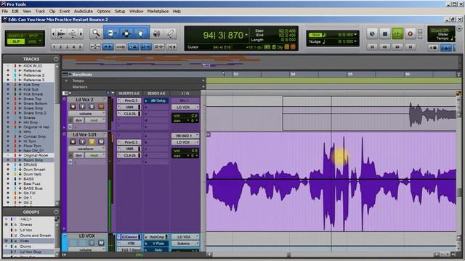Image resolution: width=465 pixels, height=261 pixels.
Task: Solo the Ld Vox 3.01 track
Action: pos(92,142)
